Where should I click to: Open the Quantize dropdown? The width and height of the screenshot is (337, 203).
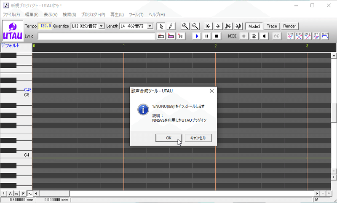pos(102,26)
